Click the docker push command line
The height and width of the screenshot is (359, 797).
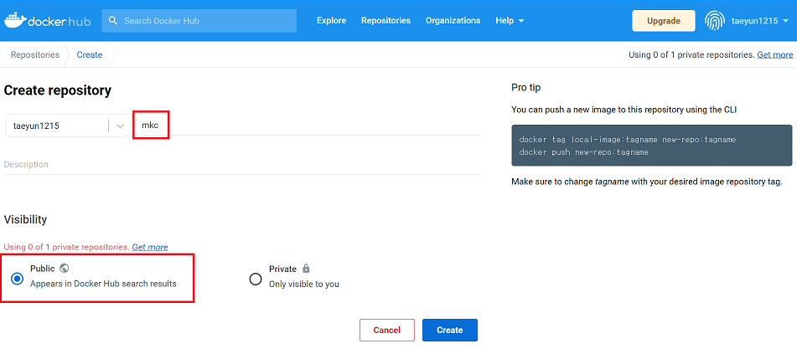pos(583,151)
